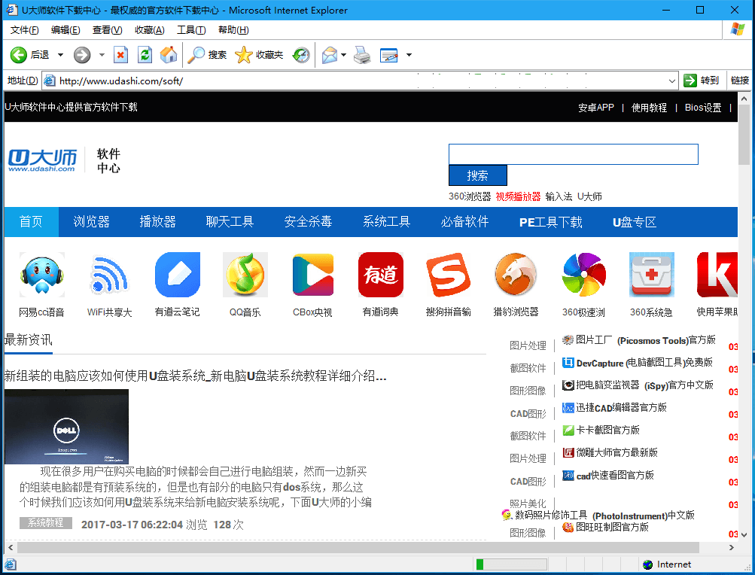The height and width of the screenshot is (575, 755).
Task: Click the Edit page toolbar icon
Action: (x=389, y=55)
